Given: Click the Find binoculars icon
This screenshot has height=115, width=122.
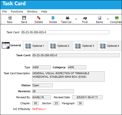Looking at the screenshot, I should (x=85, y=18).
